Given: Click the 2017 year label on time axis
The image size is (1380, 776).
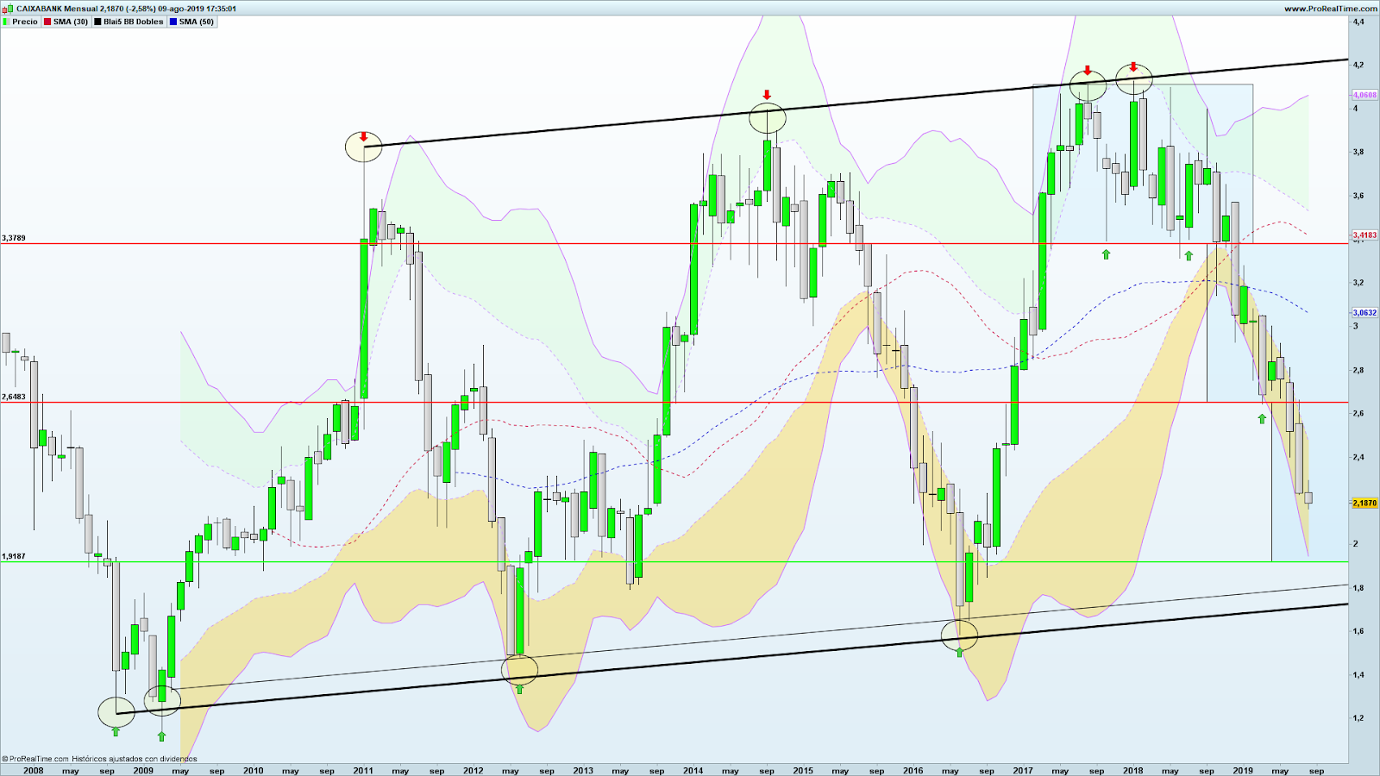Looking at the screenshot, I should coord(1023,771).
